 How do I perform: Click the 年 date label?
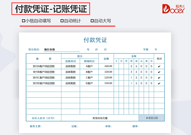(88, 49)
